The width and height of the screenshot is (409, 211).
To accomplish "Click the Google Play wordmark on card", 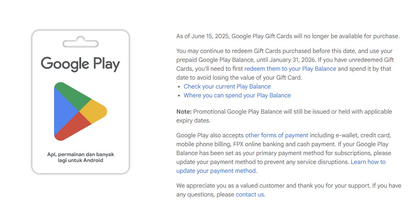I will coord(80,64).
